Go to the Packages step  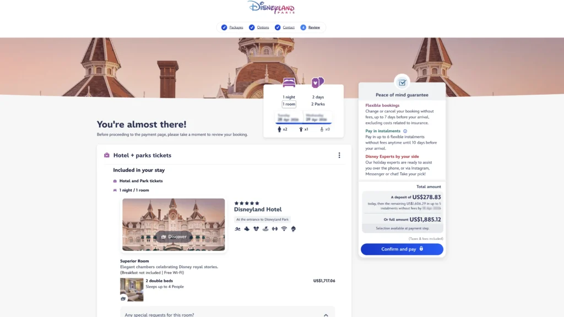[236, 26]
